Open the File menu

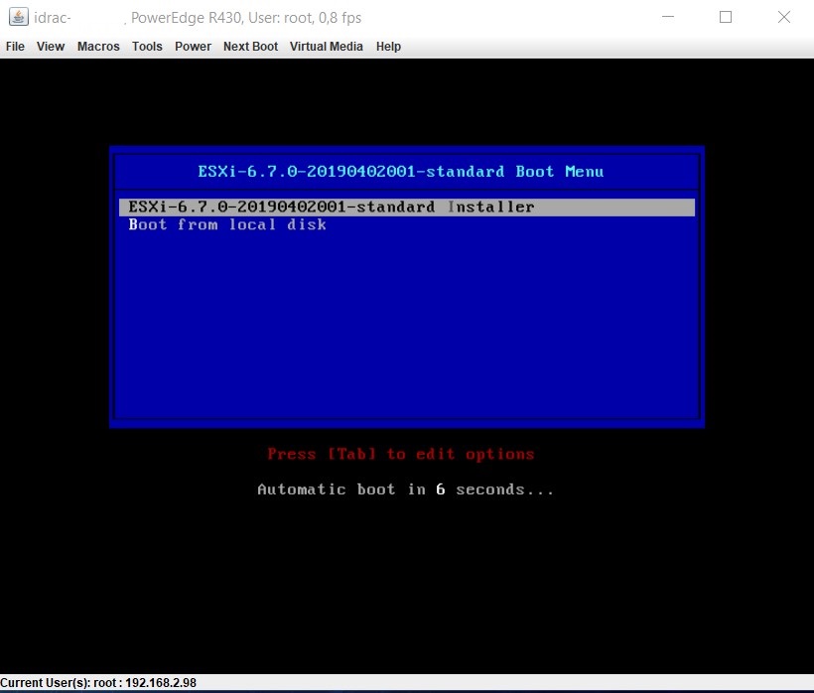point(15,47)
